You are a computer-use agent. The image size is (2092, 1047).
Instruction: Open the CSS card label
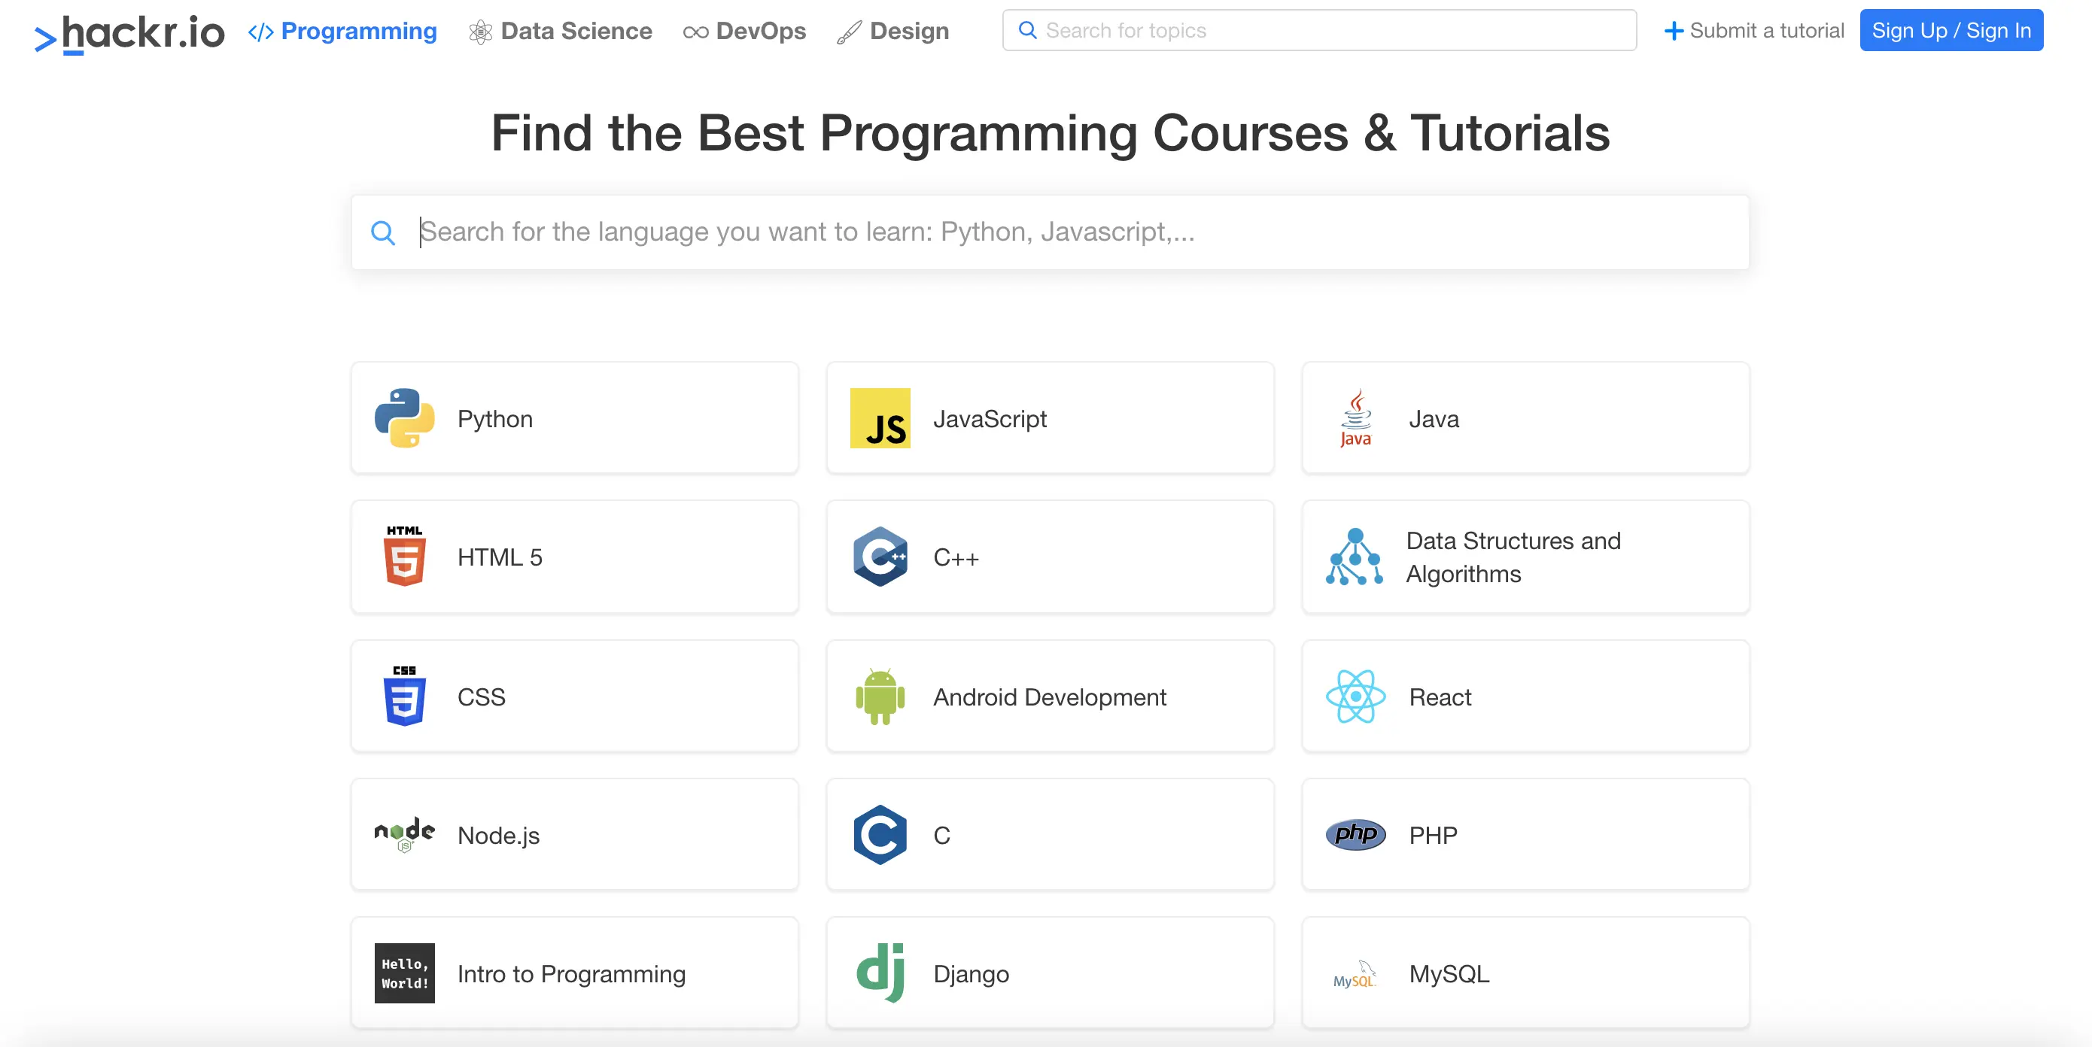coord(481,697)
